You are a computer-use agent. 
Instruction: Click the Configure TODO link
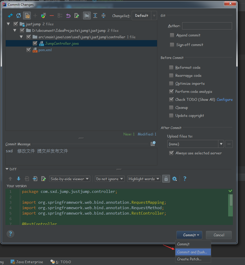pos(225,100)
